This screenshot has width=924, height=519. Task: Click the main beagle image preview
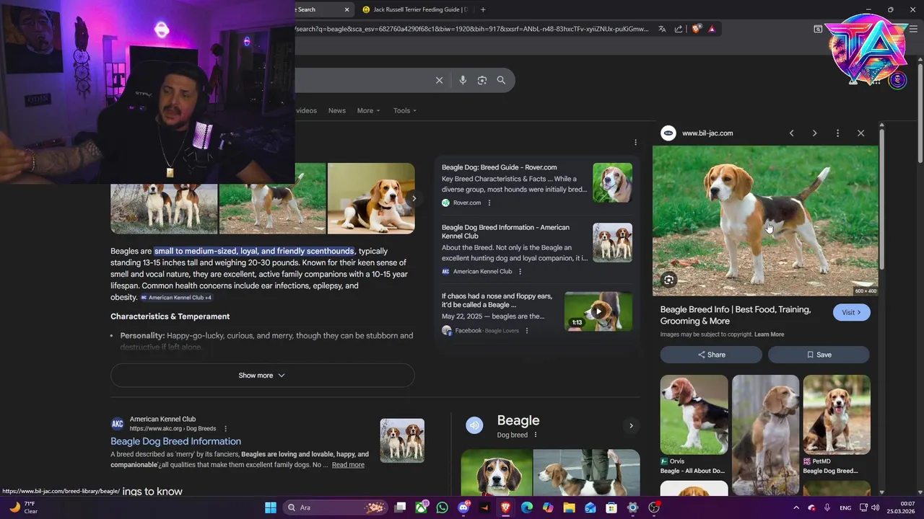click(765, 221)
